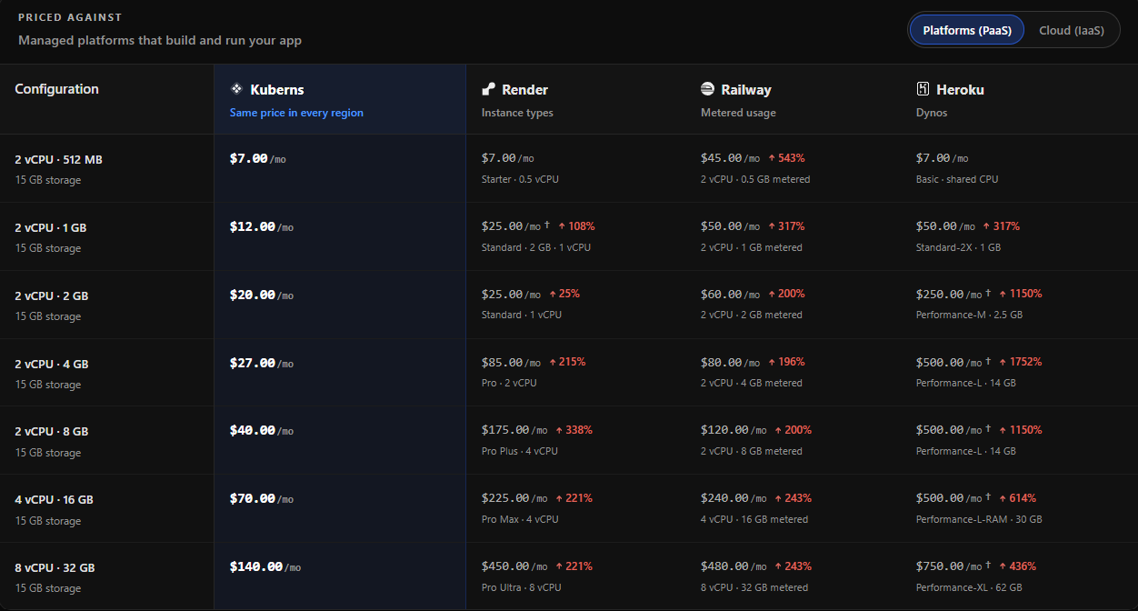Click Heroku 'Performance-L-RAM · 30 GB' text

tap(979, 519)
